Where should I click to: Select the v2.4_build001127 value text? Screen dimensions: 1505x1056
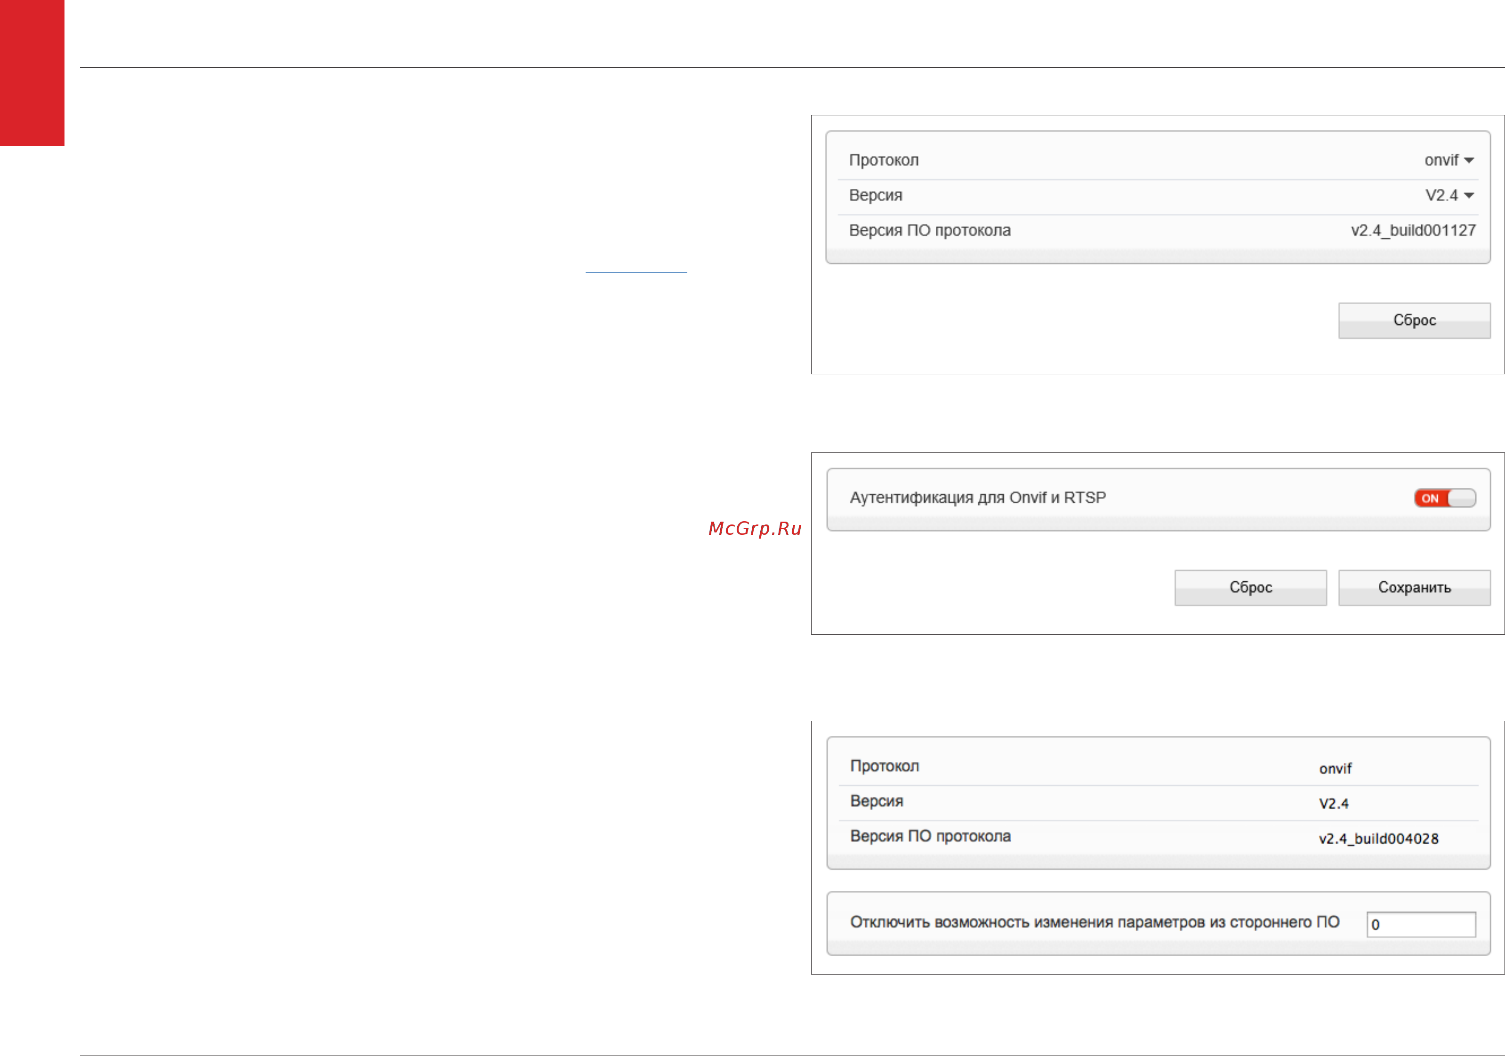[x=1413, y=231]
